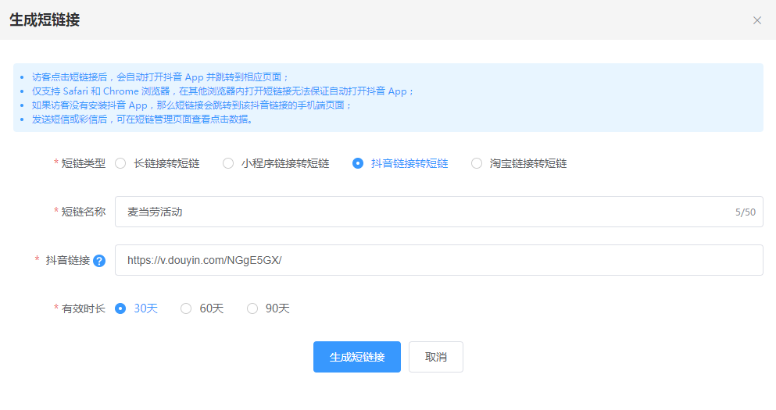
Task: Click the 5/50 character counter
Action: (746, 212)
